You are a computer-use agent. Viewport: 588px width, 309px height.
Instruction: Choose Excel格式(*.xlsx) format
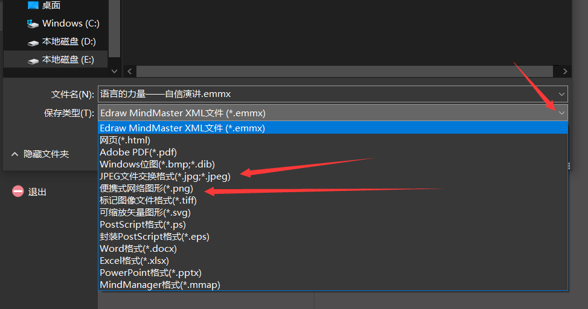tap(333, 261)
